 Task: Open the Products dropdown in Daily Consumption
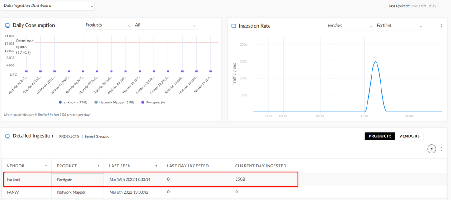pyautogui.click(x=108, y=25)
